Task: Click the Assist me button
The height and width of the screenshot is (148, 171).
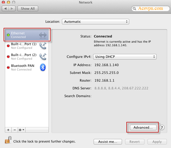Action: pyautogui.click(x=108, y=142)
